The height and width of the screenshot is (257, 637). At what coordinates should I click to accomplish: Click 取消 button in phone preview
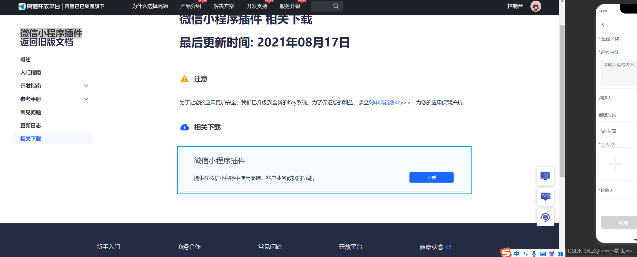(x=619, y=223)
